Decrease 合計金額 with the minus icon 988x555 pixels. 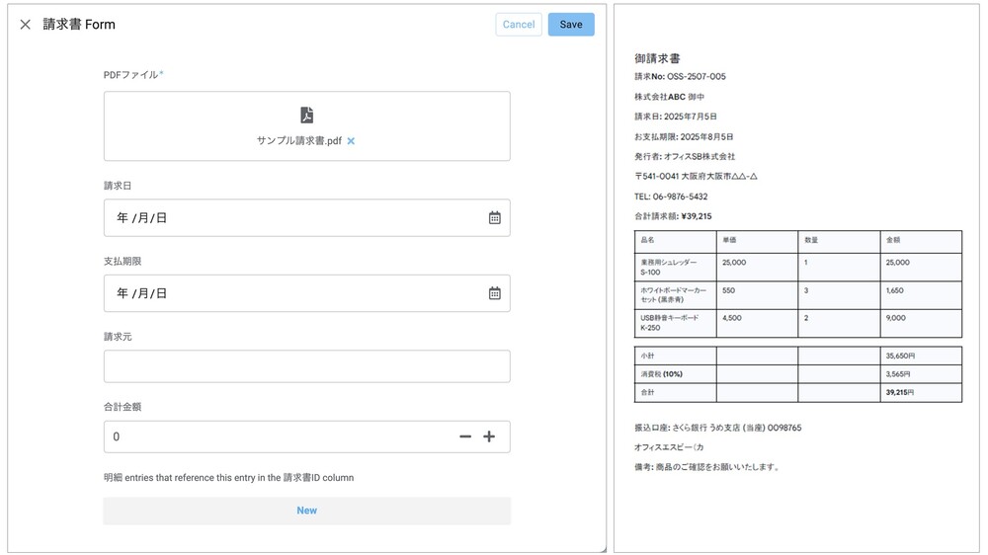pos(465,436)
